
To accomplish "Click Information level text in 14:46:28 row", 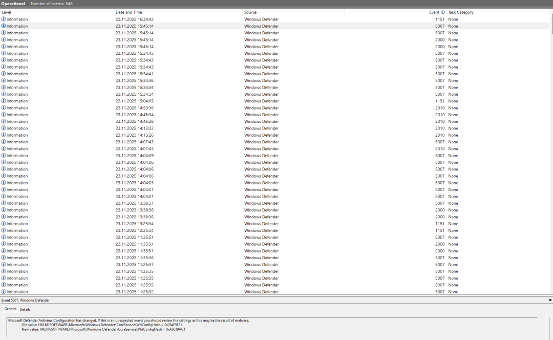I will point(17,122).
